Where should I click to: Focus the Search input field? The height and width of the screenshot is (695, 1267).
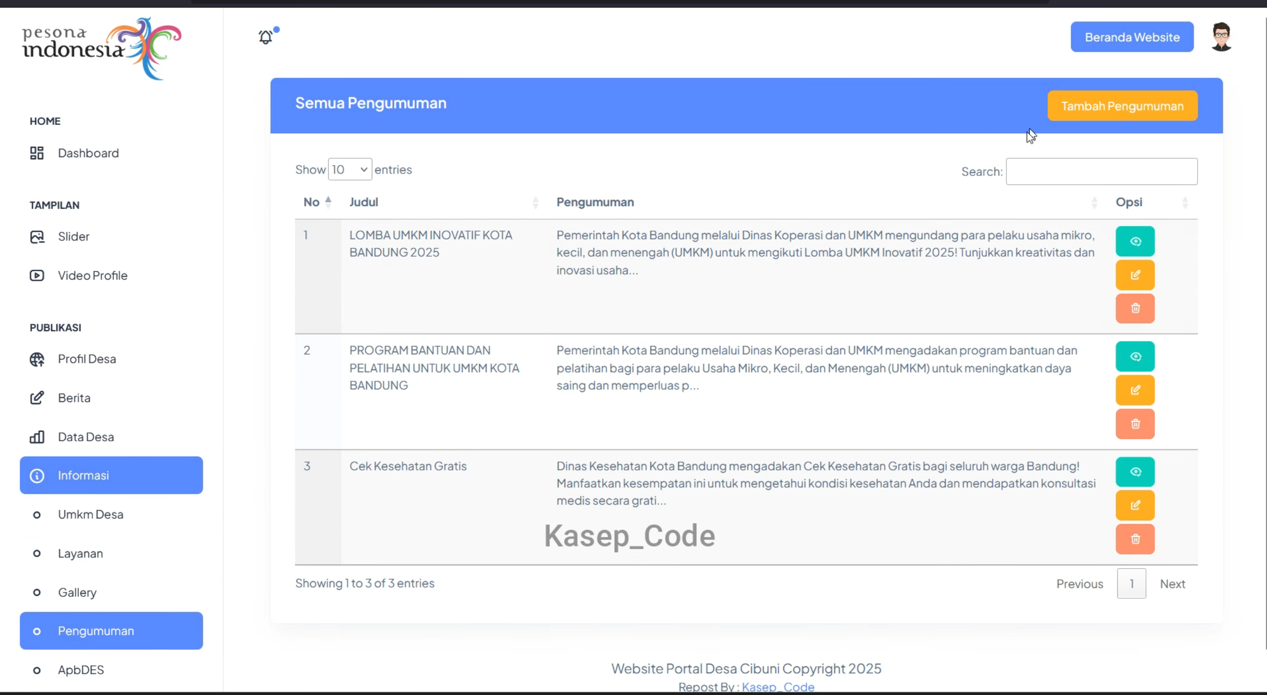pos(1101,172)
